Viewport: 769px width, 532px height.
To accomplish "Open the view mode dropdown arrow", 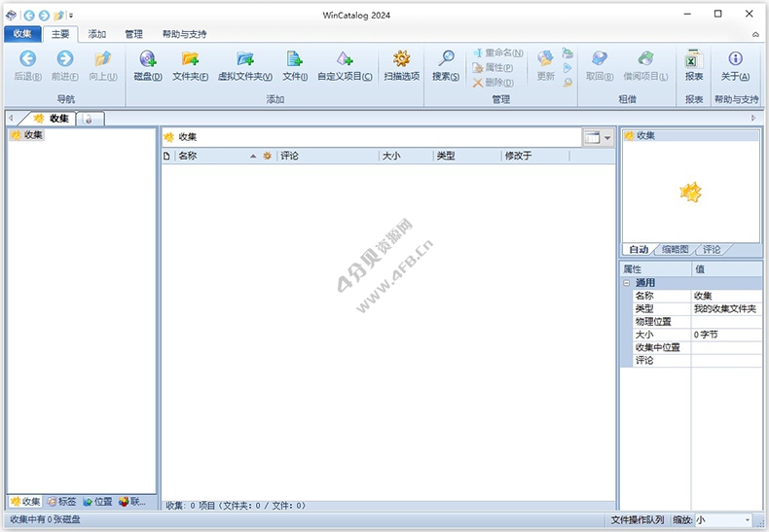I will [607, 138].
